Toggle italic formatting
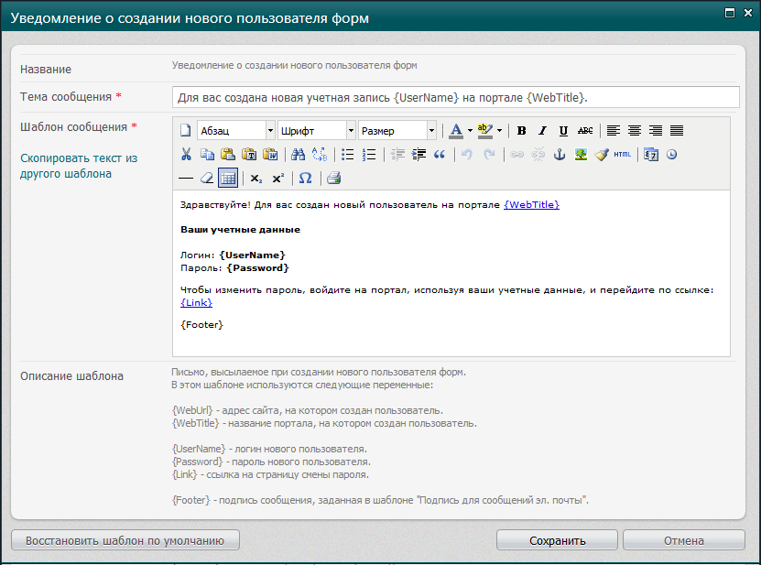761x565 pixels. tap(543, 131)
